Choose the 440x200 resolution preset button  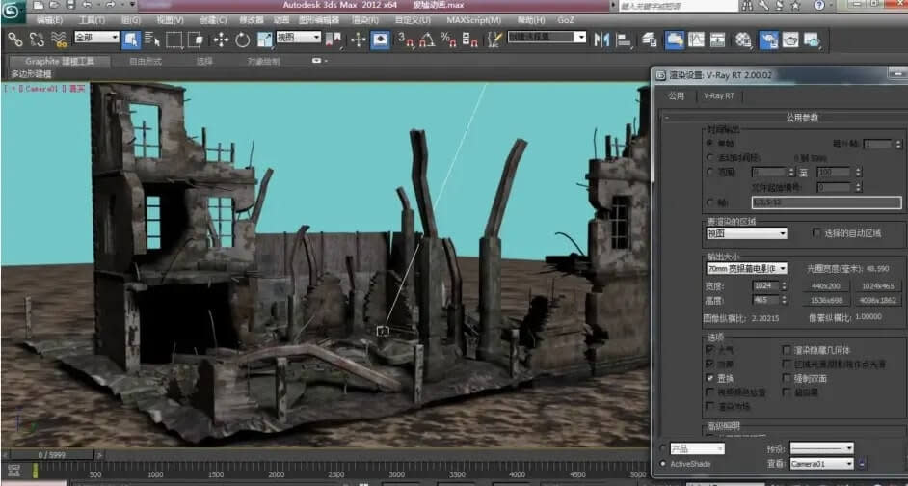(x=826, y=285)
